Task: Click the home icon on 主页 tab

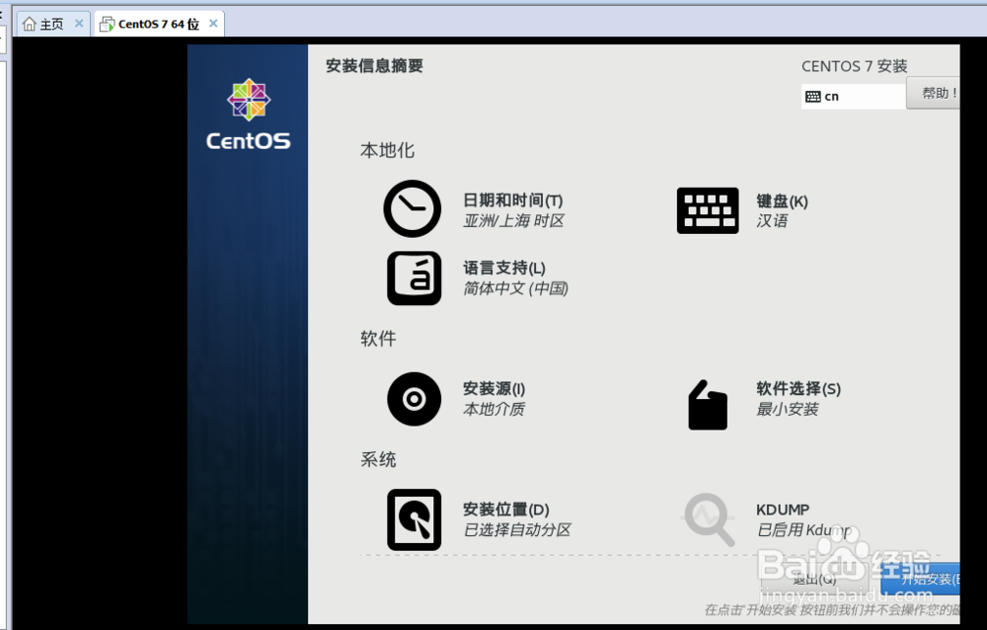Action: click(x=29, y=24)
